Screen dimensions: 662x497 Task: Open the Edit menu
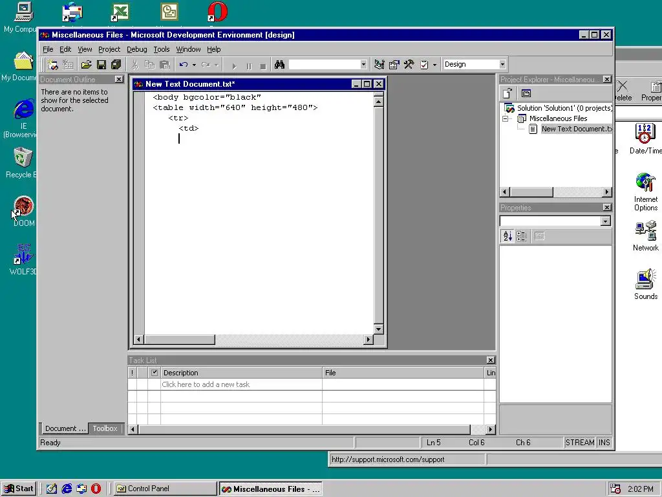(65, 49)
